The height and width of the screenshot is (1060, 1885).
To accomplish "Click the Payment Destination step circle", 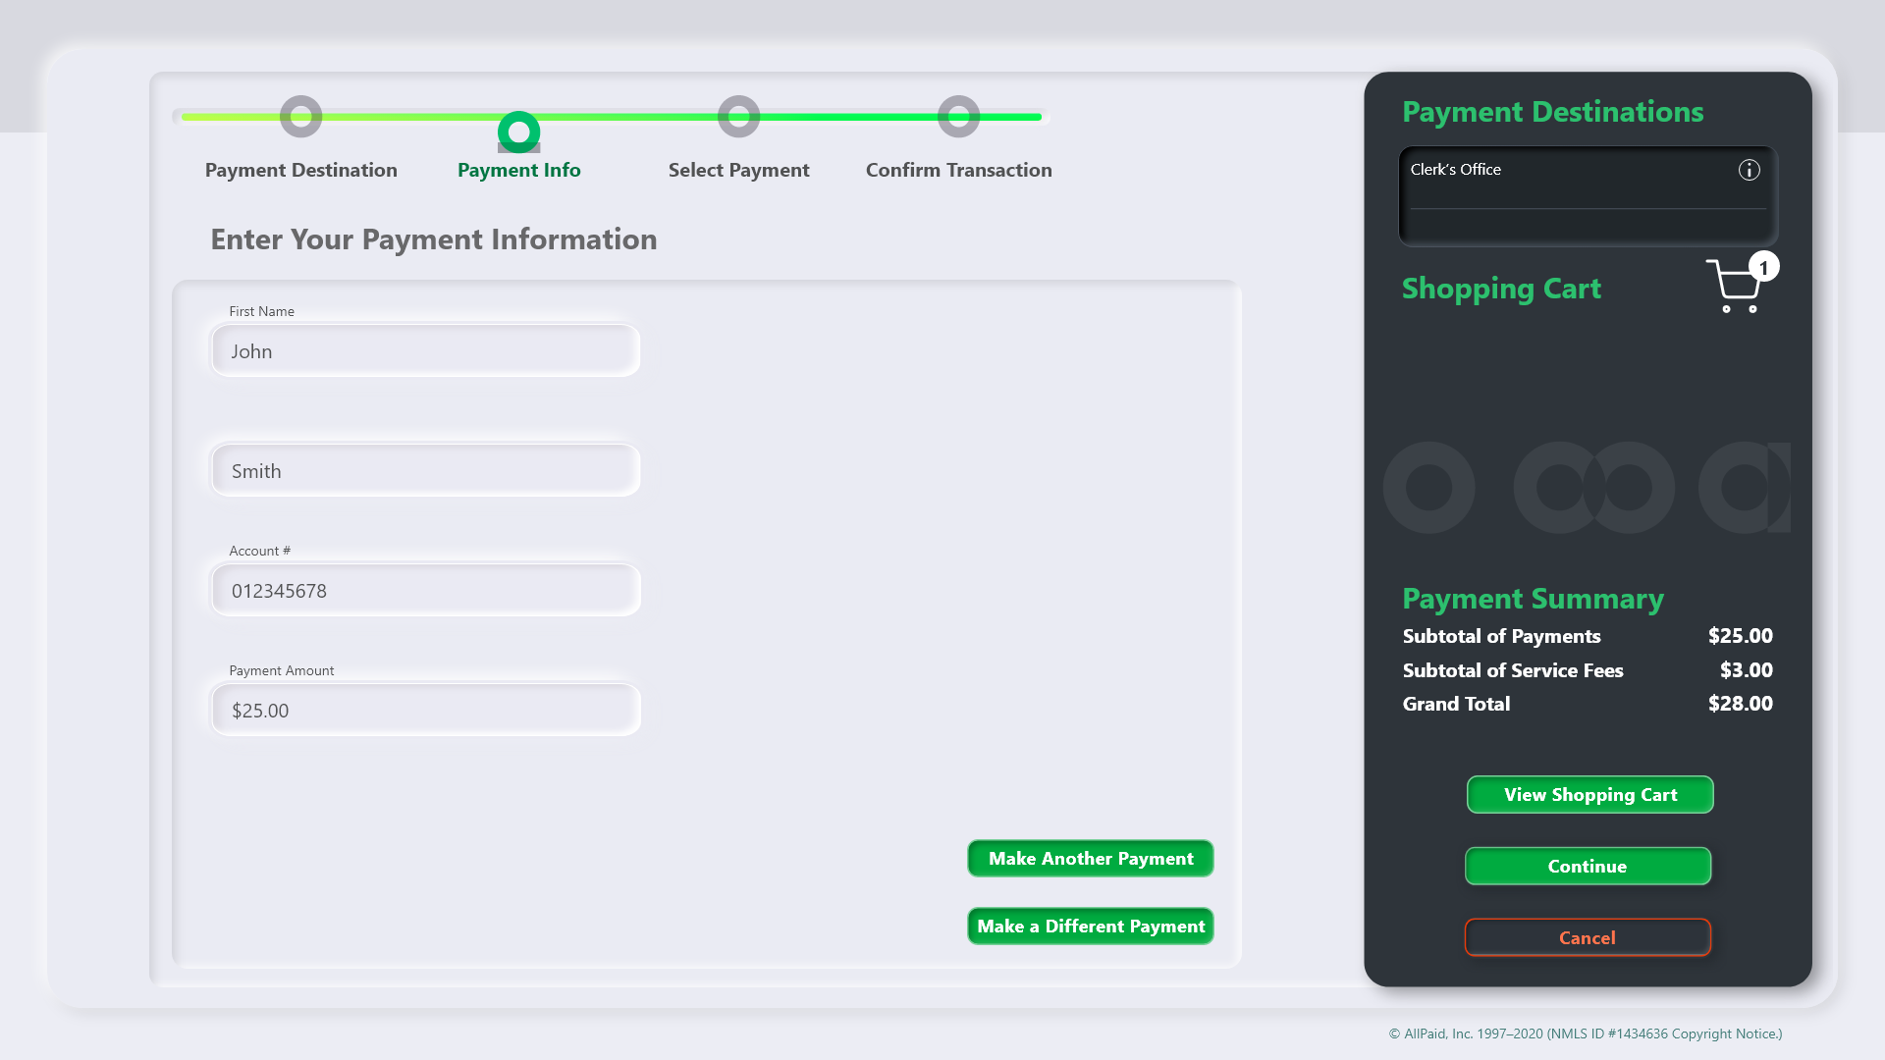I will (x=300, y=117).
